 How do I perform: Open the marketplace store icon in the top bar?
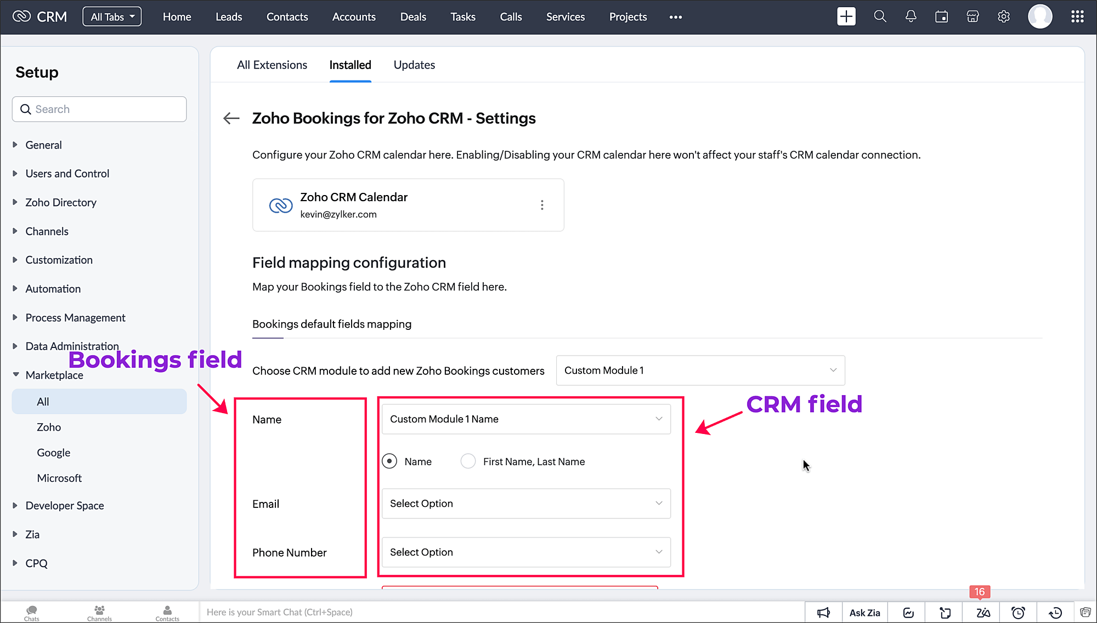972,16
